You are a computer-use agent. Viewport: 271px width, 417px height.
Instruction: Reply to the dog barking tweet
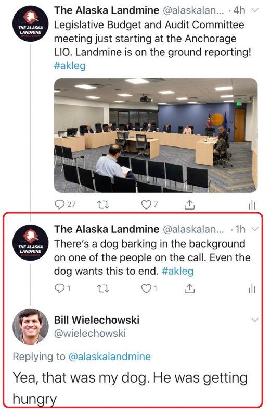click(62, 288)
